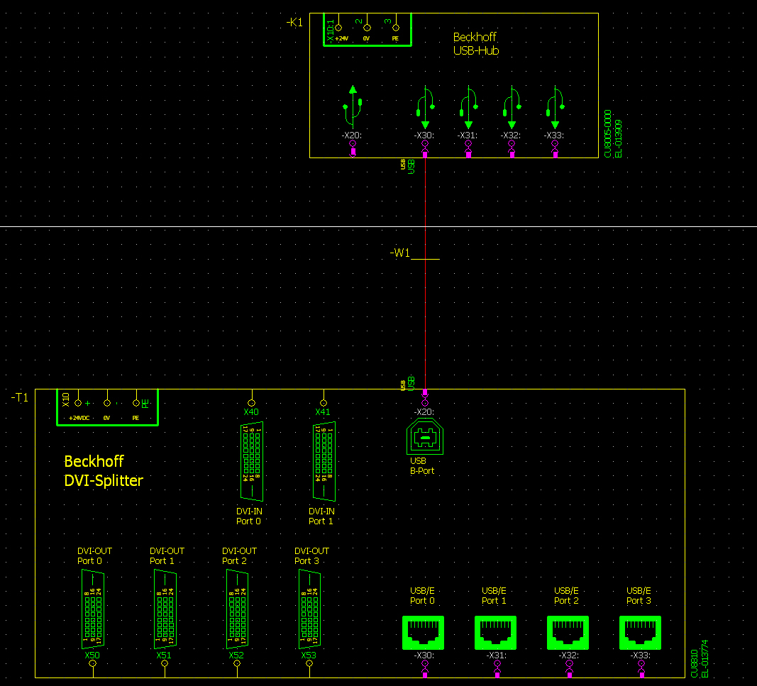Image resolution: width=757 pixels, height=686 pixels.
Task: Select the USB downstream symbol above hub -X31
Action: (x=469, y=106)
